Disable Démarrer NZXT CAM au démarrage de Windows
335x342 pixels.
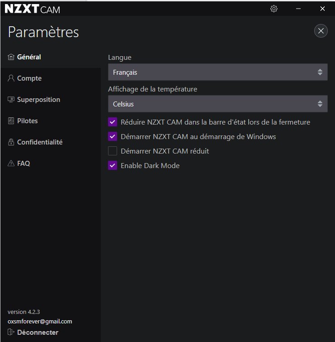click(113, 136)
